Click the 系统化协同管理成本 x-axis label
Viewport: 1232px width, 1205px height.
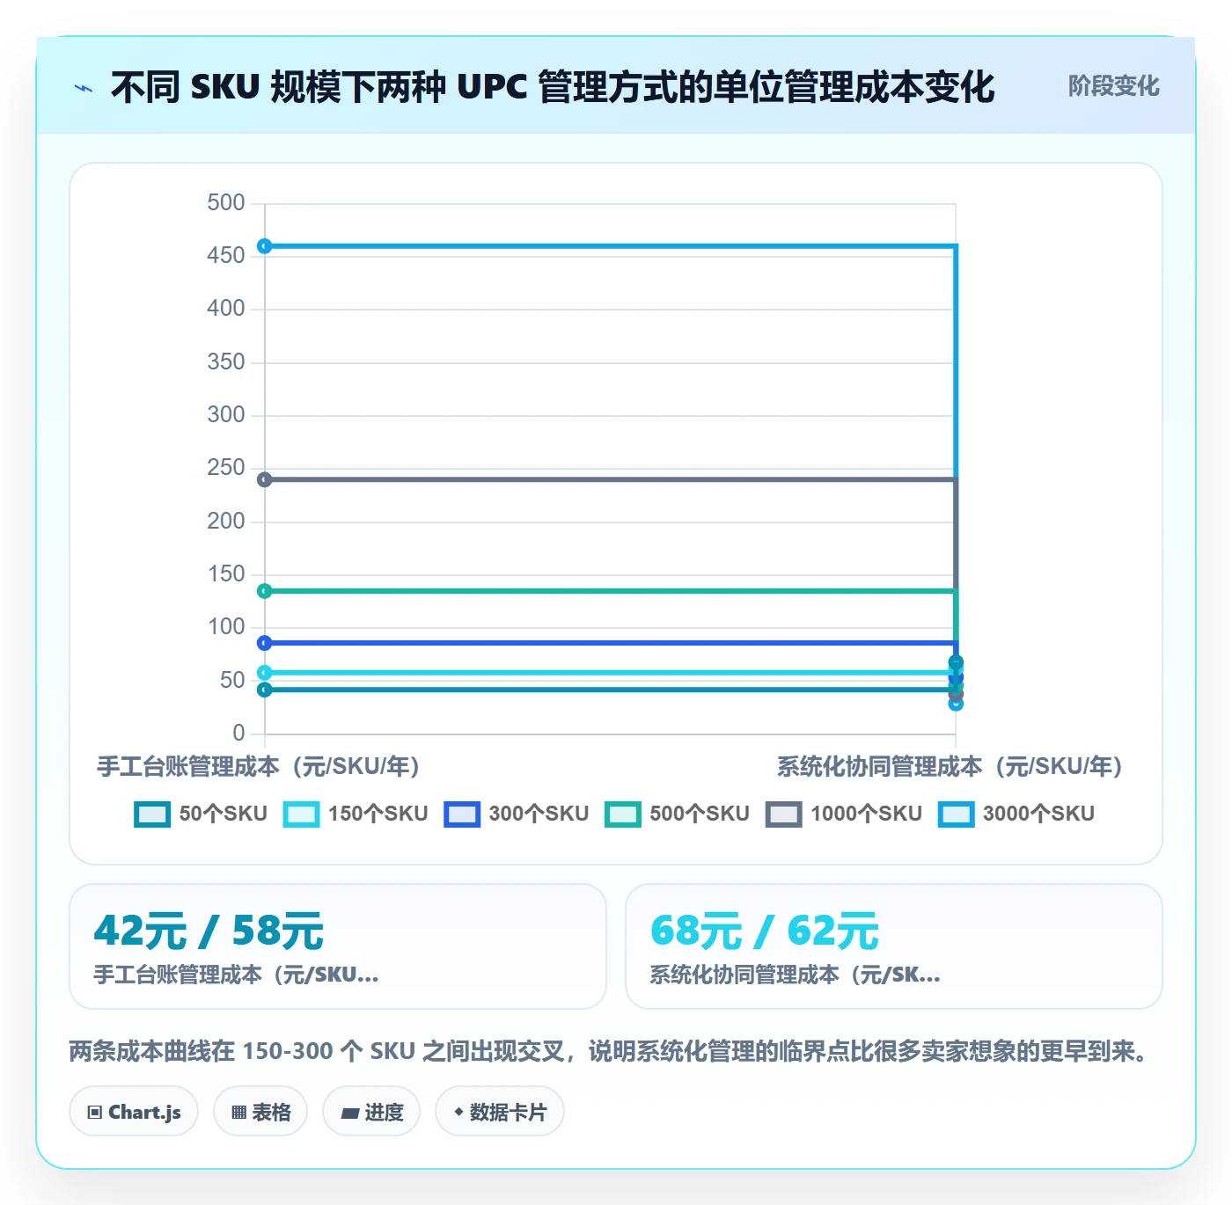[x=950, y=766]
